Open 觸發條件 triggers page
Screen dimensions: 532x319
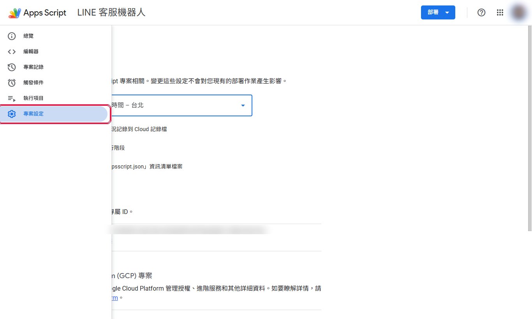54,83
